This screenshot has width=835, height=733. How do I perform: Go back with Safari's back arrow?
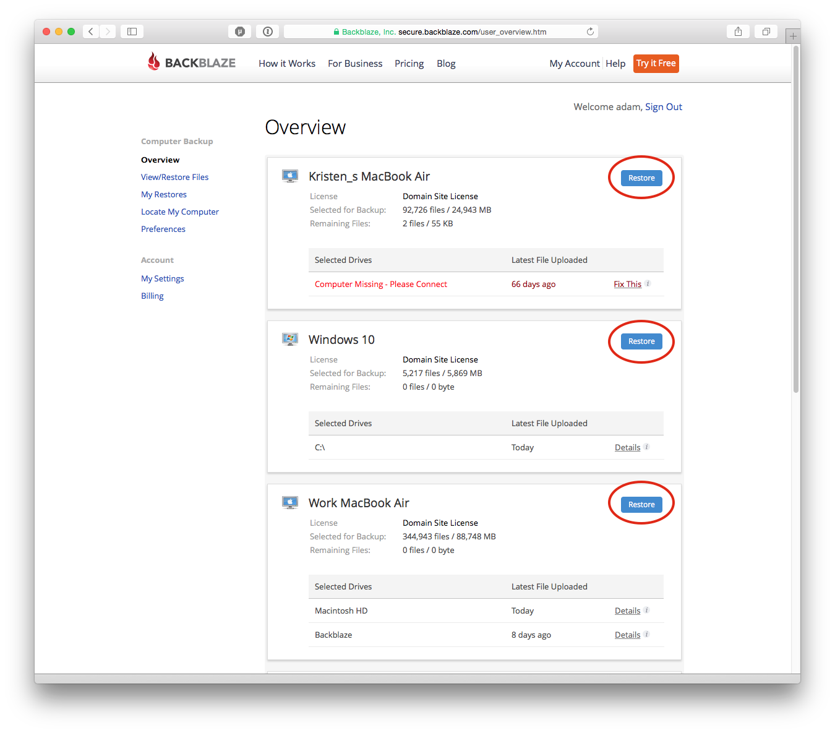(91, 32)
